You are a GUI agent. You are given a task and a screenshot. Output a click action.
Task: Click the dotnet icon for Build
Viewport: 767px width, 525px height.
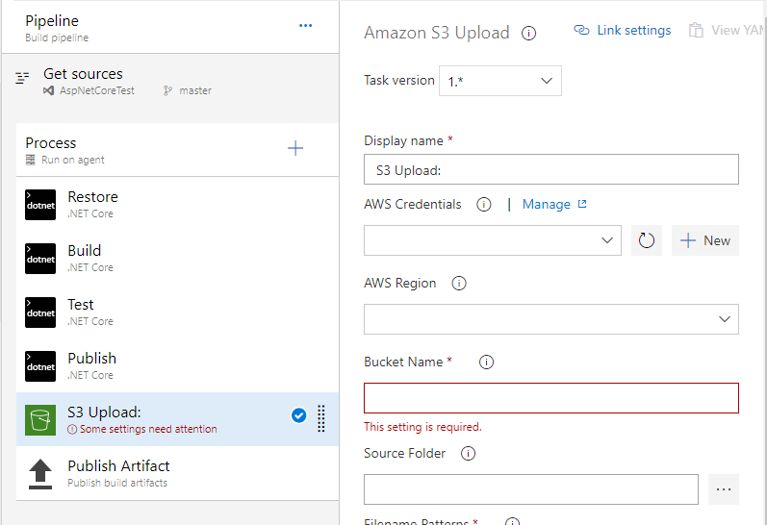(x=40, y=259)
